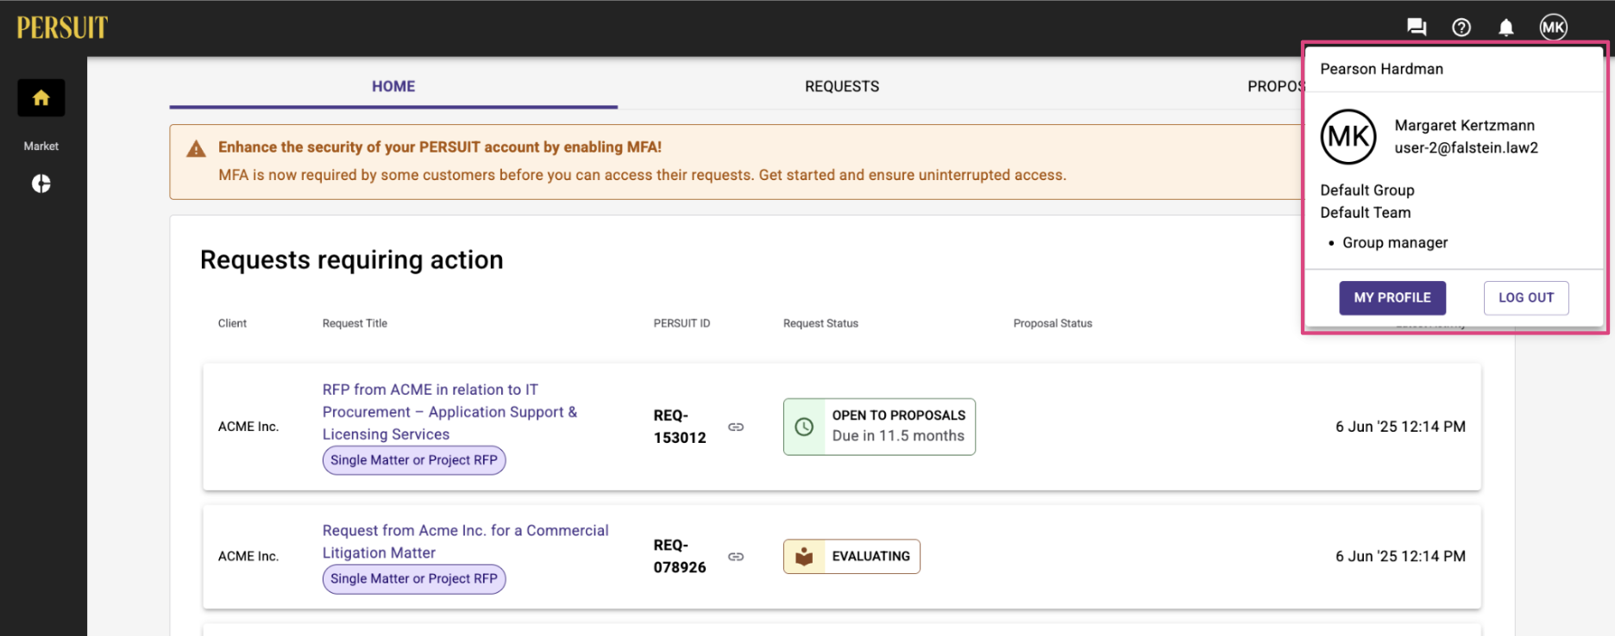
Task: Click the user-2@falstein.law2 email
Action: [x=1466, y=148]
